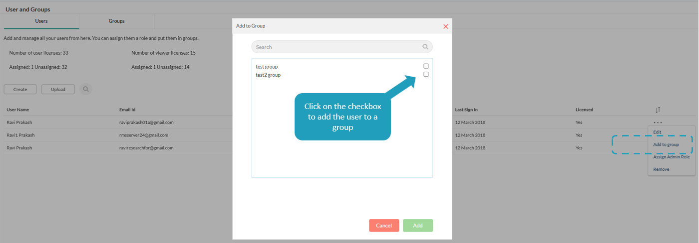Open the three-dot row actions menu
Viewport: 699px width, 243px height.
[x=658, y=122]
